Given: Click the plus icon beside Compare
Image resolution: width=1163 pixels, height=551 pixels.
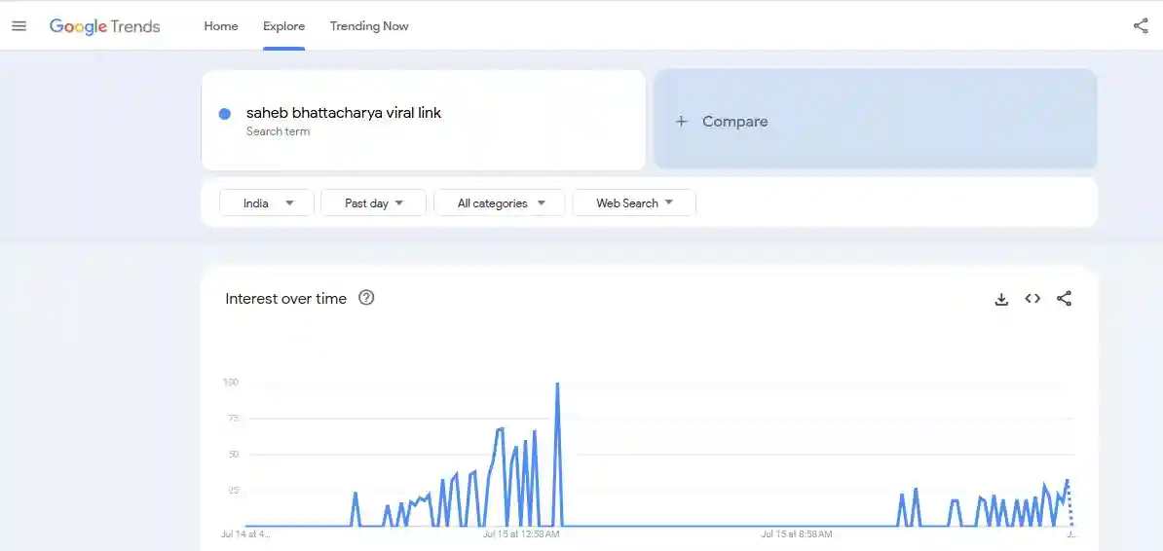Looking at the screenshot, I should pyautogui.click(x=682, y=122).
